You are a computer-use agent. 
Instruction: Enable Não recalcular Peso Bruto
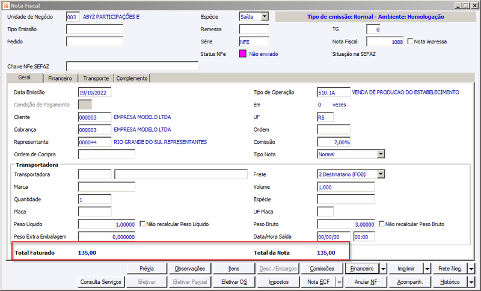tap(381, 224)
